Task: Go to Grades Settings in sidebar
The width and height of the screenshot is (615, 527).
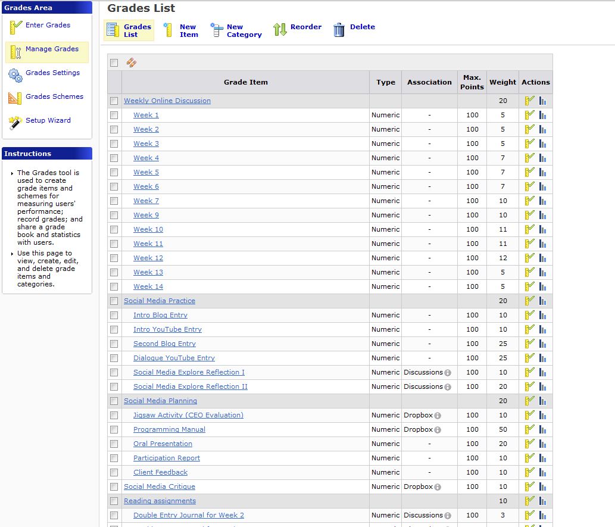Action: pyautogui.click(x=52, y=73)
